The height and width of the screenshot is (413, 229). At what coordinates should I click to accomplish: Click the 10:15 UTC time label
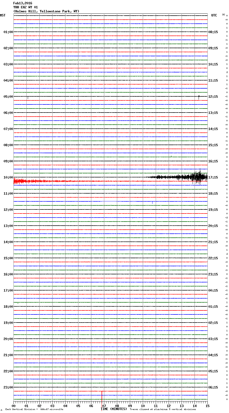(213, 64)
